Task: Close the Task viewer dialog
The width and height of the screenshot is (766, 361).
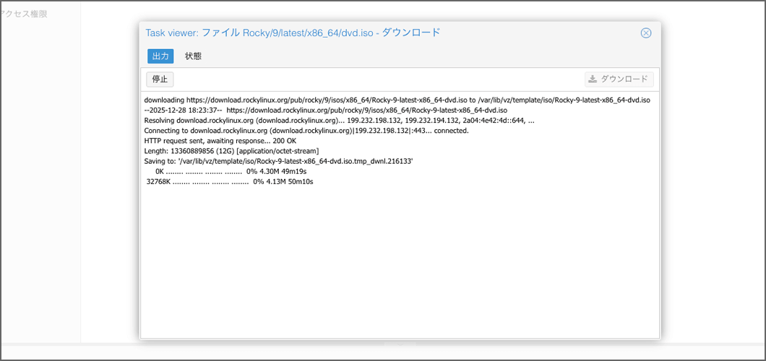Action: (x=646, y=32)
